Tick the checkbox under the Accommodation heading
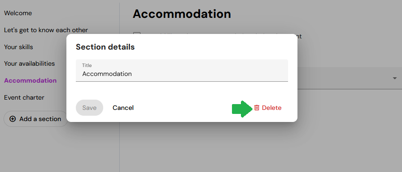Viewport: 402px width, 172px height. tap(137, 35)
